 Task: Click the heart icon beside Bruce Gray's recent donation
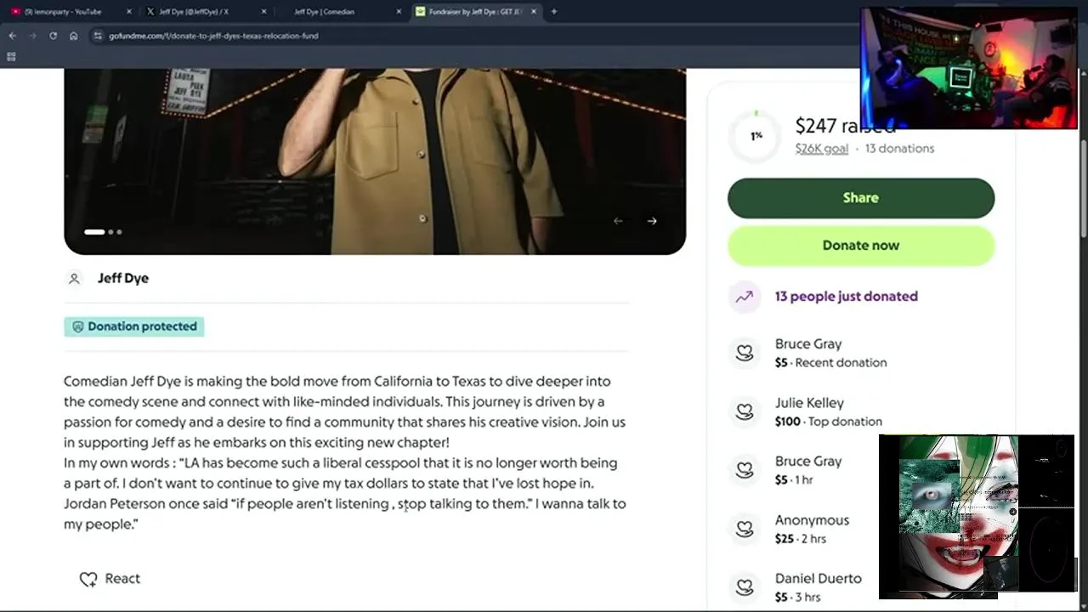click(x=745, y=353)
